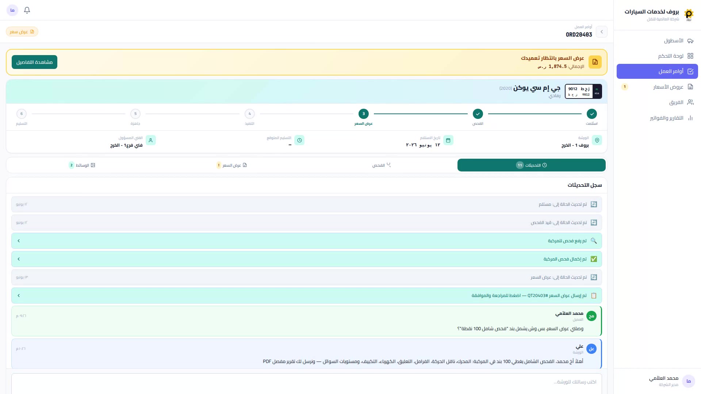Image resolution: width=701 pixels, height=394 pixels.
Task: Click the clipboard icon on quote sent row
Action: click(594, 295)
